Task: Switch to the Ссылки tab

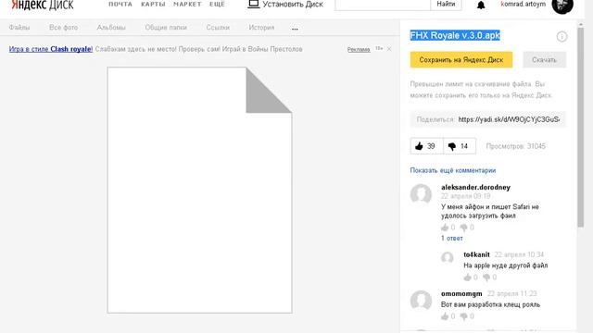Action: [218, 28]
